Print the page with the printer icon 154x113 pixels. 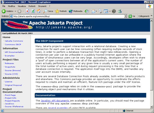click(x=100, y=11)
